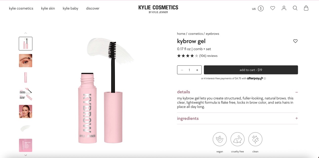Select the eye close-up thumbnail

[26, 61]
